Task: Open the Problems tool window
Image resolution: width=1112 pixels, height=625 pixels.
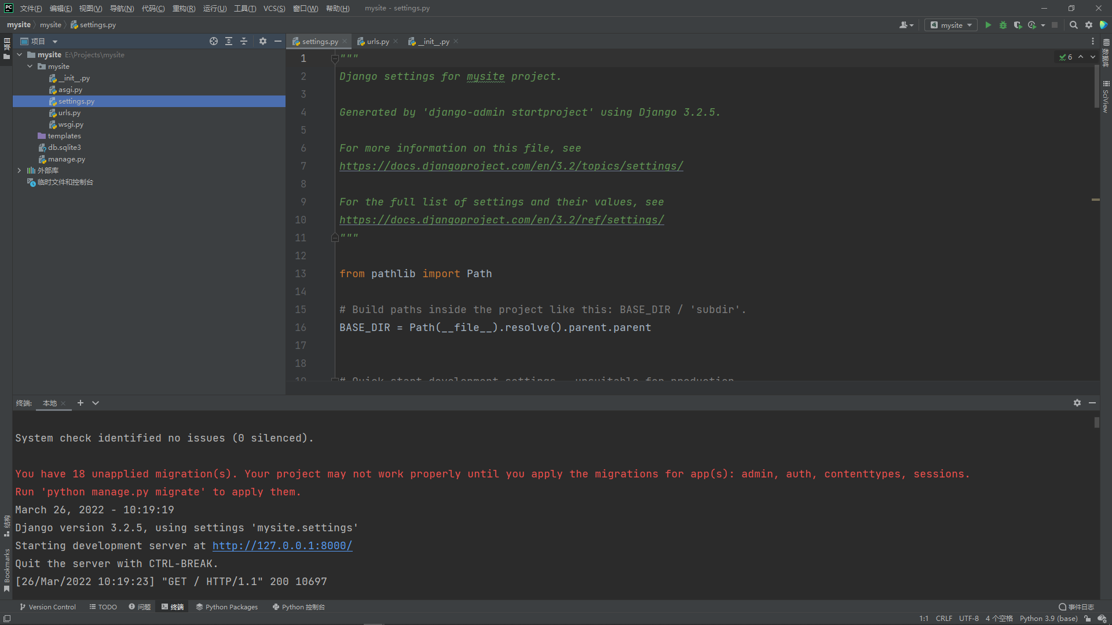Action: (x=140, y=607)
